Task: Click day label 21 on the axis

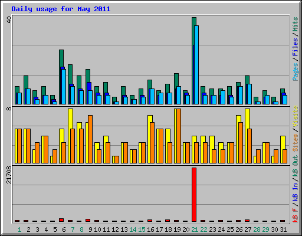Action: click(x=195, y=230)
